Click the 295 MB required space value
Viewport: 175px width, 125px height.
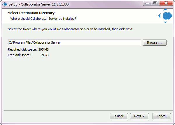[x=43, y=49]
